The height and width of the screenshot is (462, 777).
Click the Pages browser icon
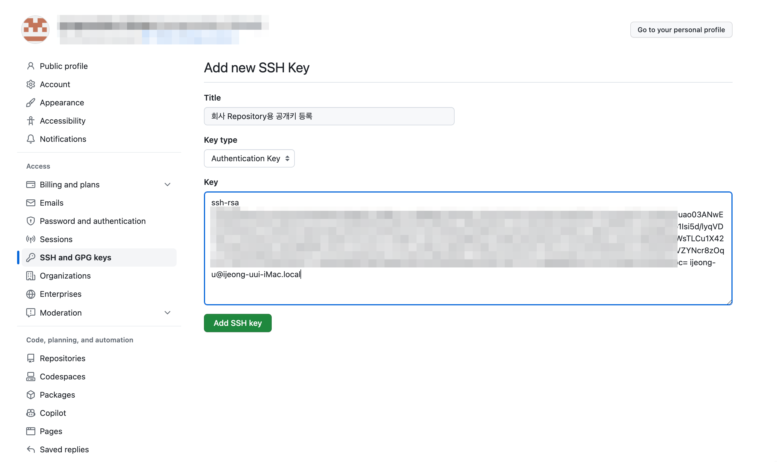coord(30,431)
